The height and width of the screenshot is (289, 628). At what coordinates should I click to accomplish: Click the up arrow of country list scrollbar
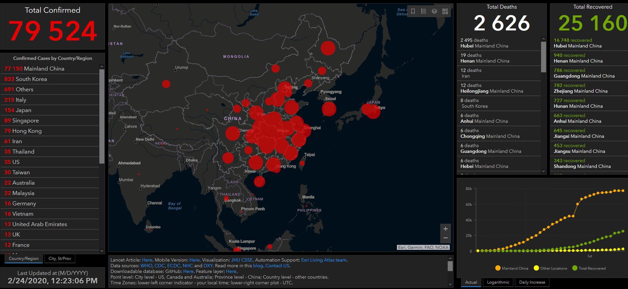click(x=102, y=67)
